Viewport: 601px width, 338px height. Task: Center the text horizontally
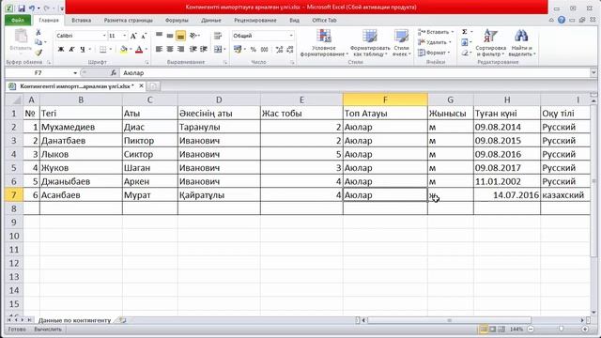point(170,50)
